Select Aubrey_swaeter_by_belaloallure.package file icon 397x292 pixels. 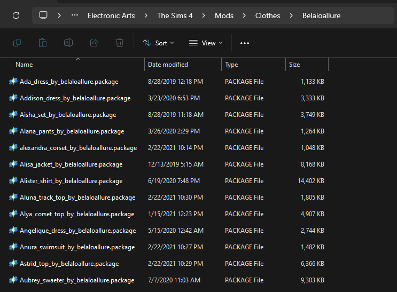coord(13,280)
